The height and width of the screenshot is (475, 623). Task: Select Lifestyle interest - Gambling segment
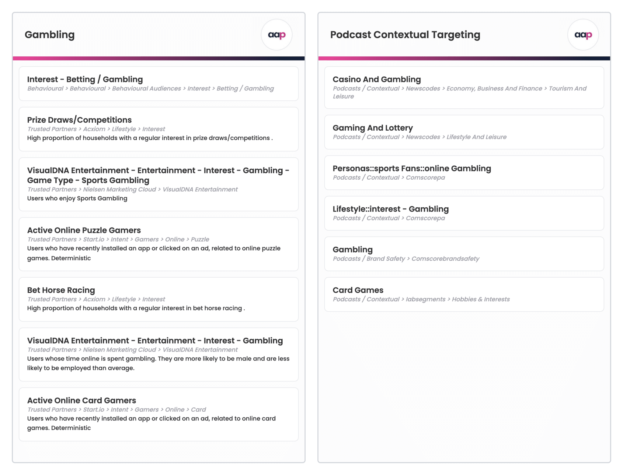click(464, 213)
